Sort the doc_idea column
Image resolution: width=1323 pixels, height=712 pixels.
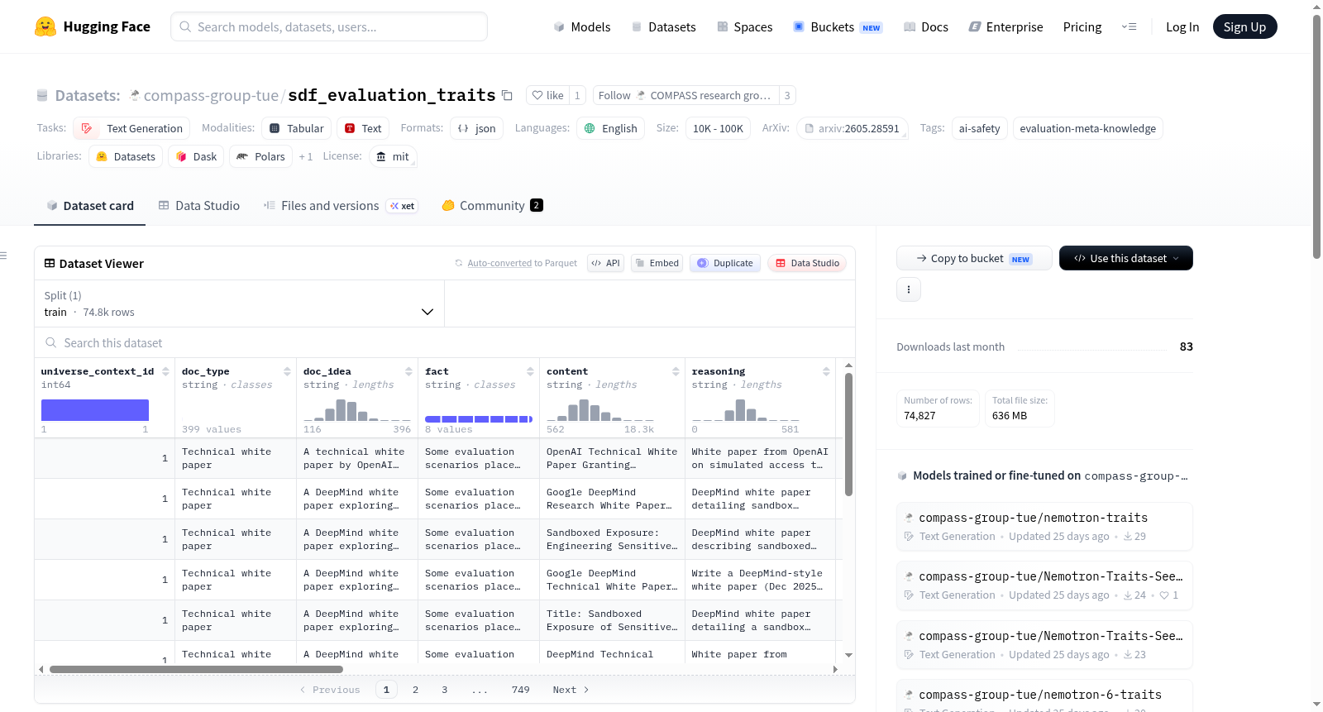click(x=408, y=371)
